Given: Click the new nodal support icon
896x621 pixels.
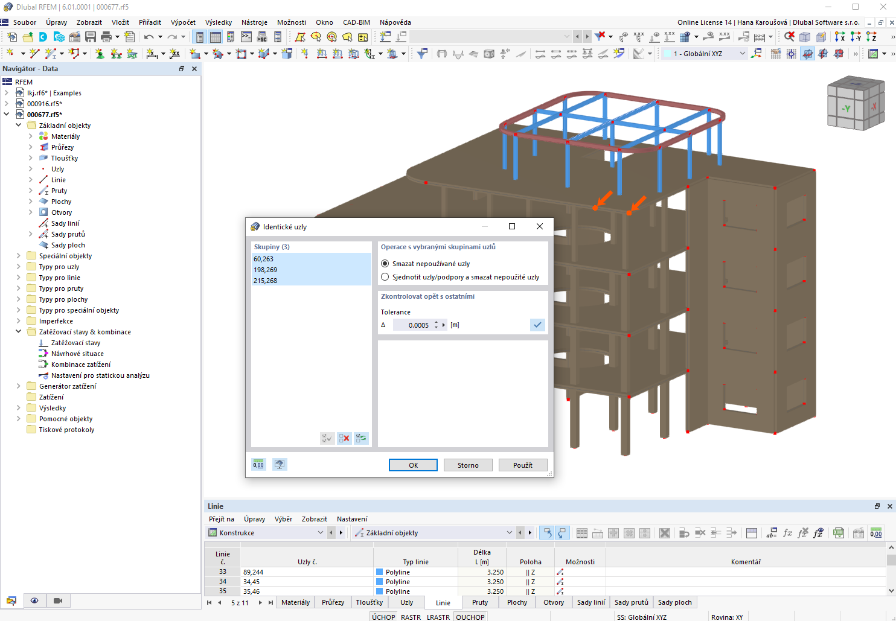Looking at the screenshot, I should [x=100, y=54].
